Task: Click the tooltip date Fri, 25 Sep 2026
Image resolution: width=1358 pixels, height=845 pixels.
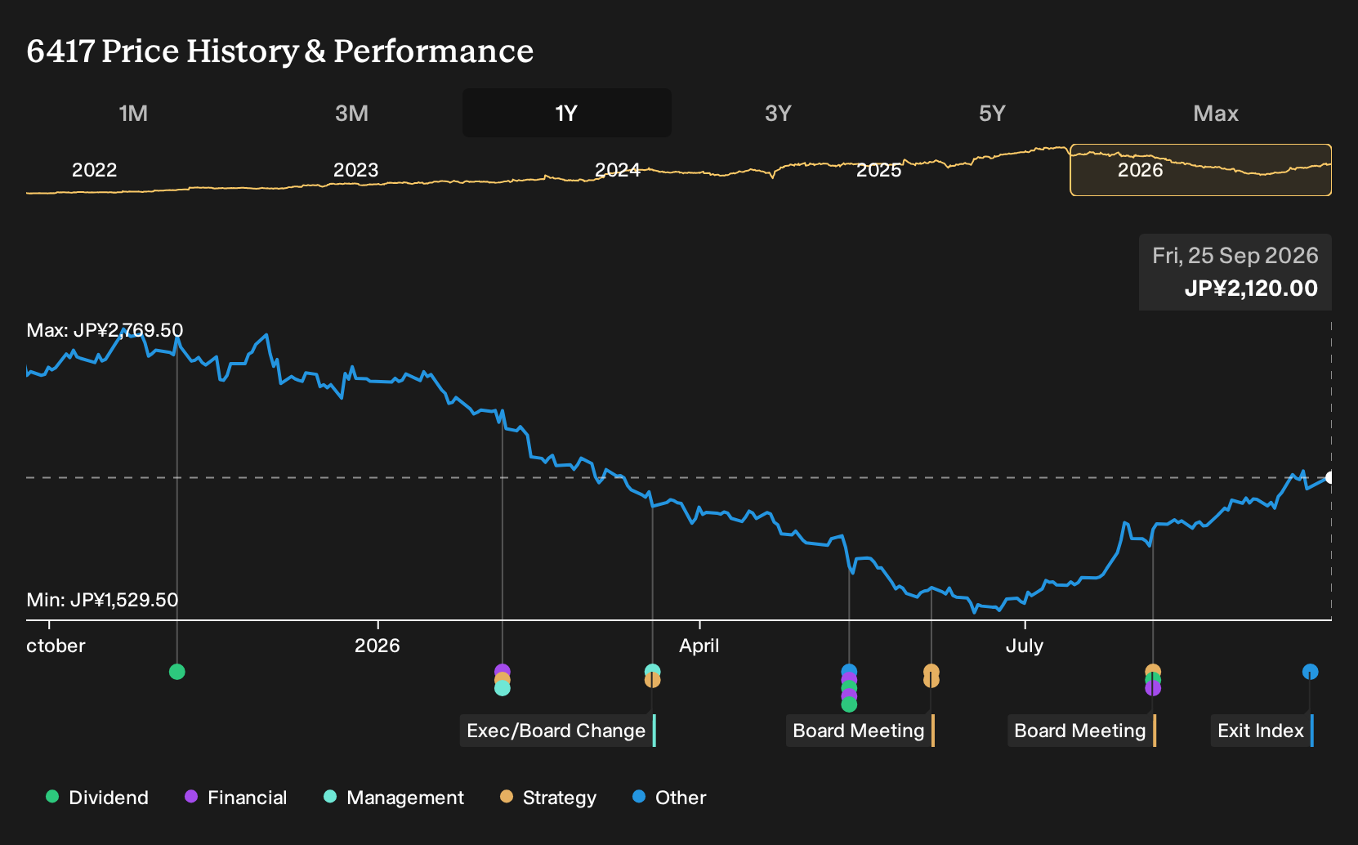Action: (1235, 256)
